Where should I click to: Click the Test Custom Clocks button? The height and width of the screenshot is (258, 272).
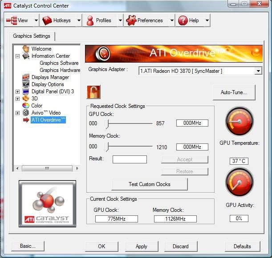pyautogui.click(x=150, y=184)
